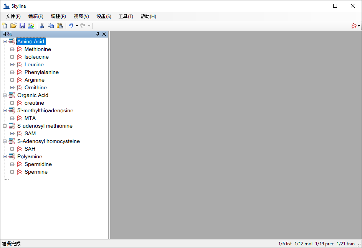
Task: Open the Undo history dropdown arrow
Action: (77, 26)
